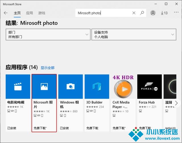Click the PC device icon under Forza Hub

pyautogui.click(x=140, y=111)
